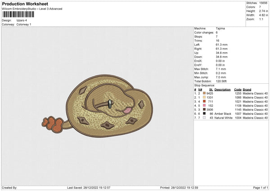The height and width of the screenshot is (191, 270).
Task: Click the 'Wilcom EmbroideryStudio – Level 3 Advanced' line
Action: coord(32,9)
